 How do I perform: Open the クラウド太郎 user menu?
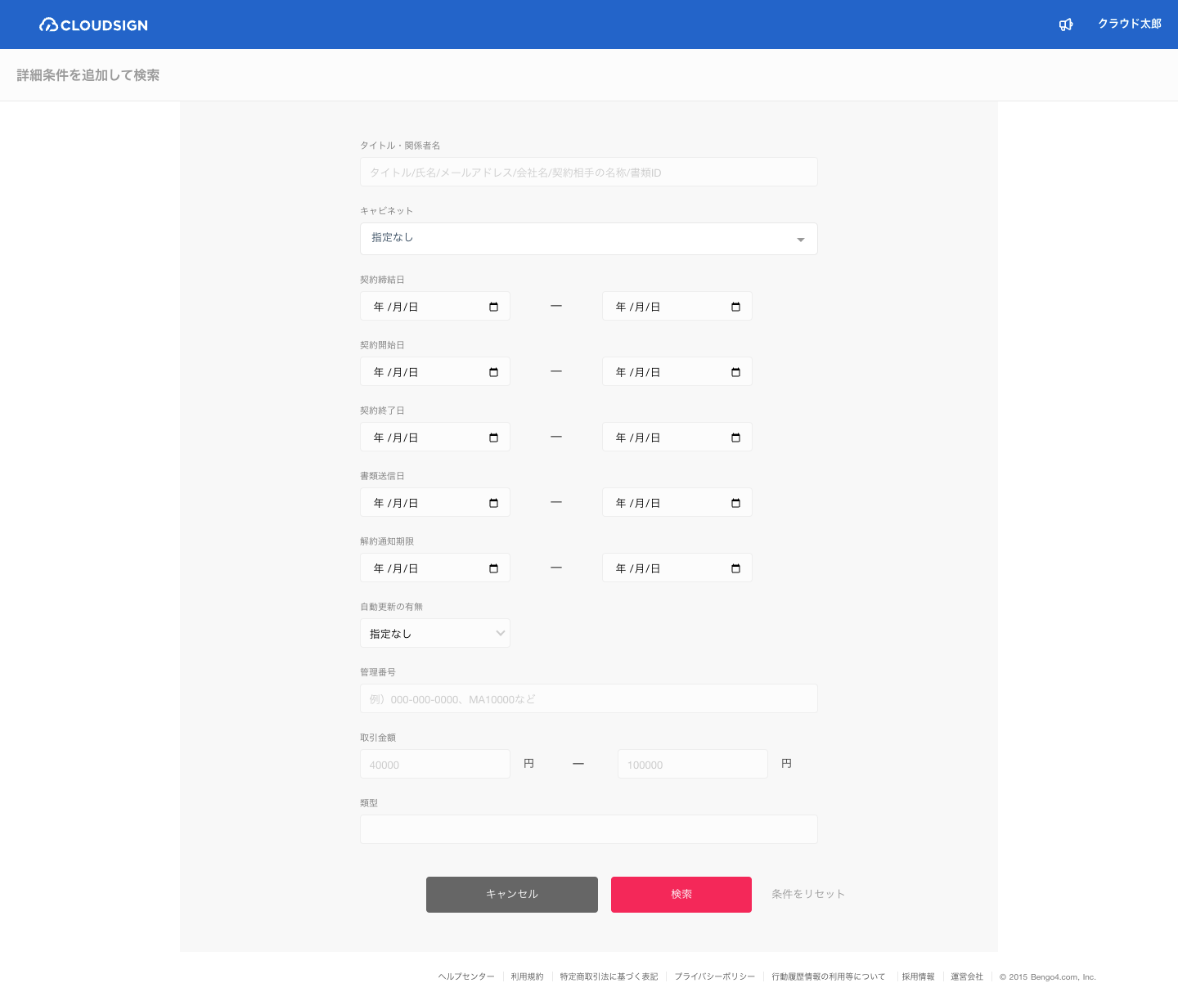point(1129,24)
